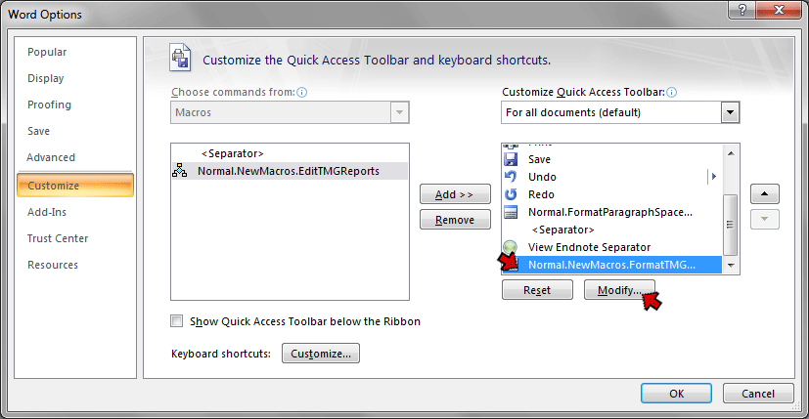Select Normal.FormatParagraphSpace... toolbar entry
809x419 pixels.
[612, 212]
